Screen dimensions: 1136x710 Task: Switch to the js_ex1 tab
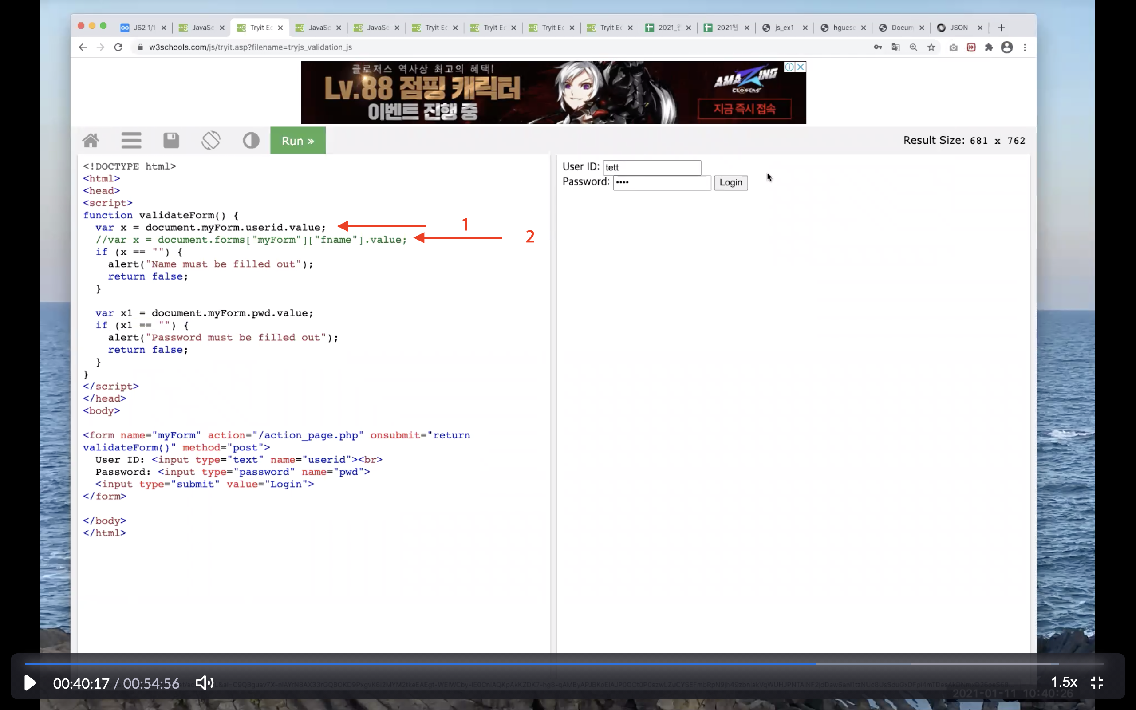[784, 28]
